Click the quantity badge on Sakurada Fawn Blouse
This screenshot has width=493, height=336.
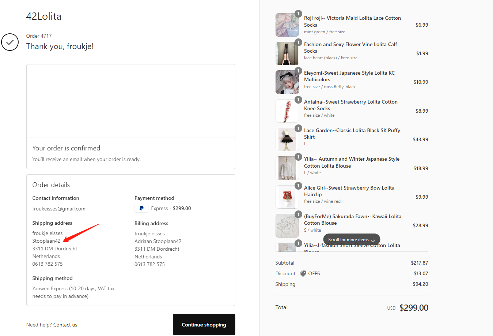[x=298, y=214]
